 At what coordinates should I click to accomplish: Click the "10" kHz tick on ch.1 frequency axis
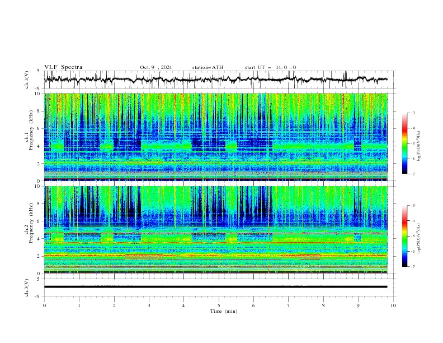pos(39,94)
